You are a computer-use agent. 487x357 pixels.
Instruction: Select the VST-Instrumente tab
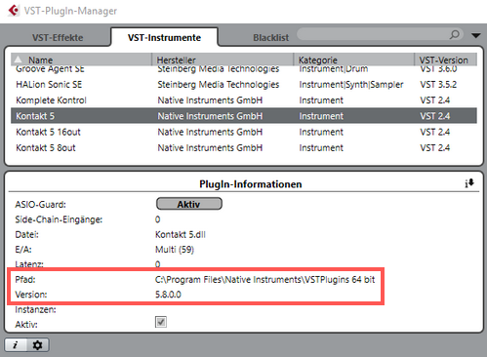coord(164,38)
